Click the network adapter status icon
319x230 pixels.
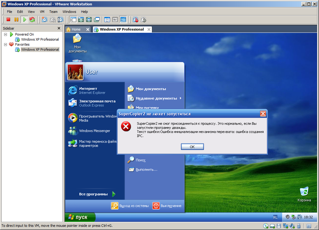coord(286,226)
